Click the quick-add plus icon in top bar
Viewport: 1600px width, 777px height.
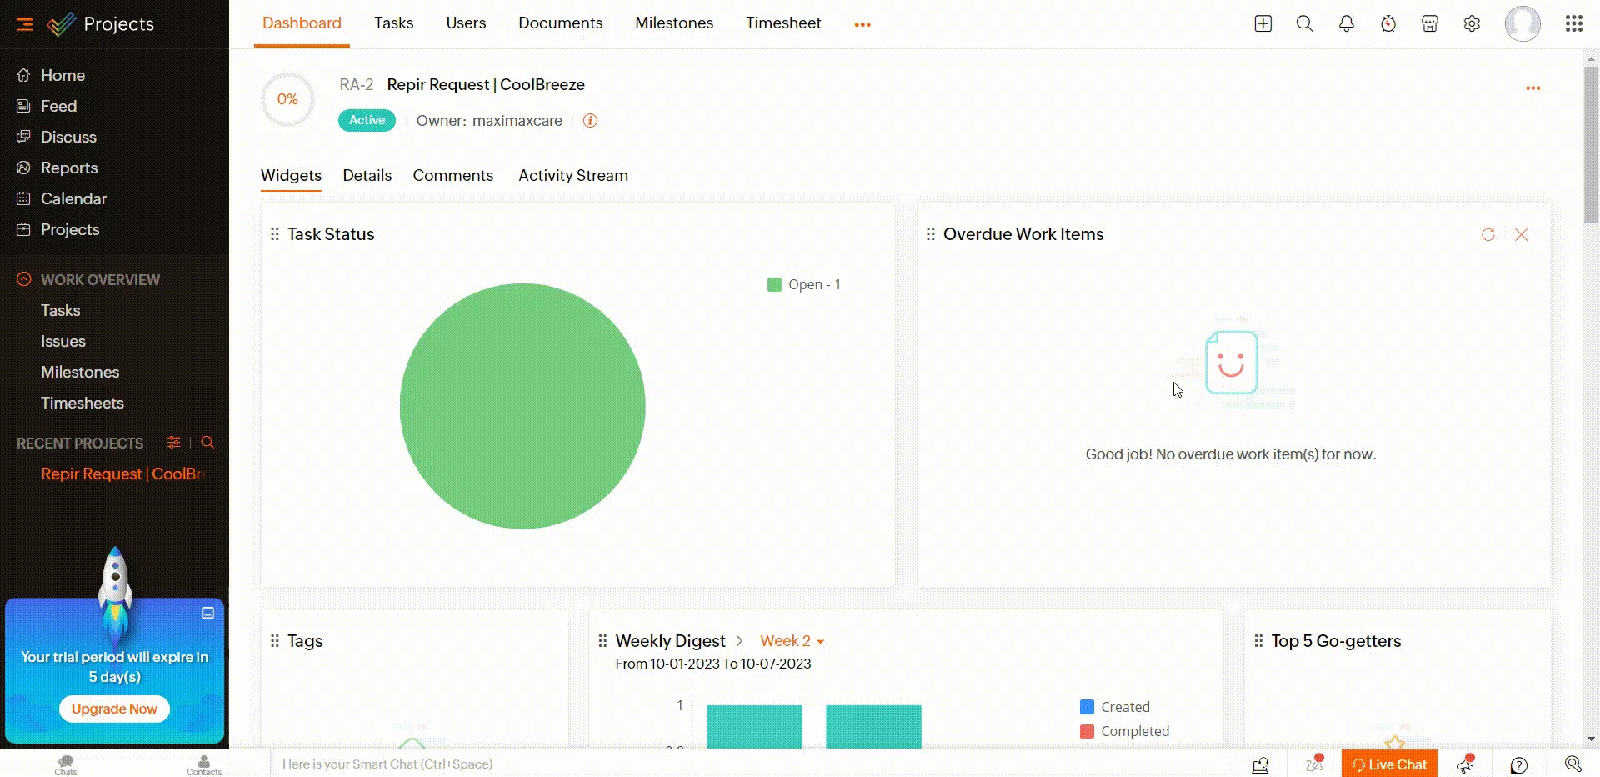click(x=1262, y=24)
